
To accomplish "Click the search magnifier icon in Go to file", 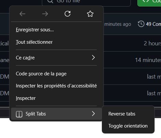I will pyautogui.click(x=50, y=1).
